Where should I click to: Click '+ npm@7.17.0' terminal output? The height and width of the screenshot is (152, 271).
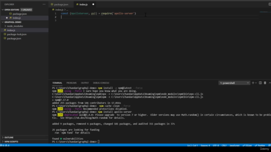[x=60, y=100]
